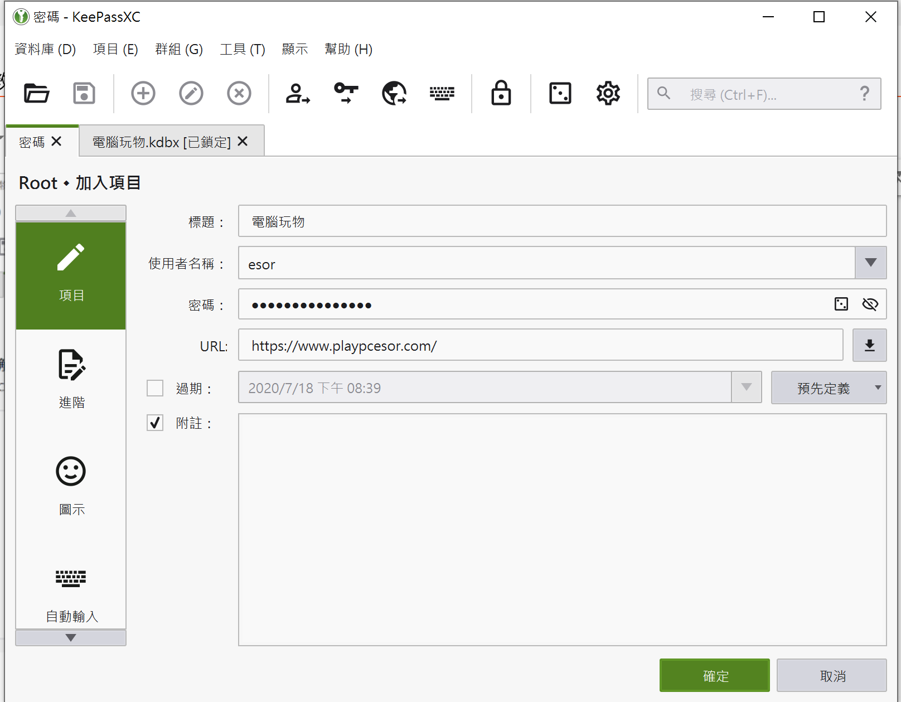Viewport: 901px width, 702px height.
Task: Close the 密碼 database tab
Action: (x=56, y=142)
